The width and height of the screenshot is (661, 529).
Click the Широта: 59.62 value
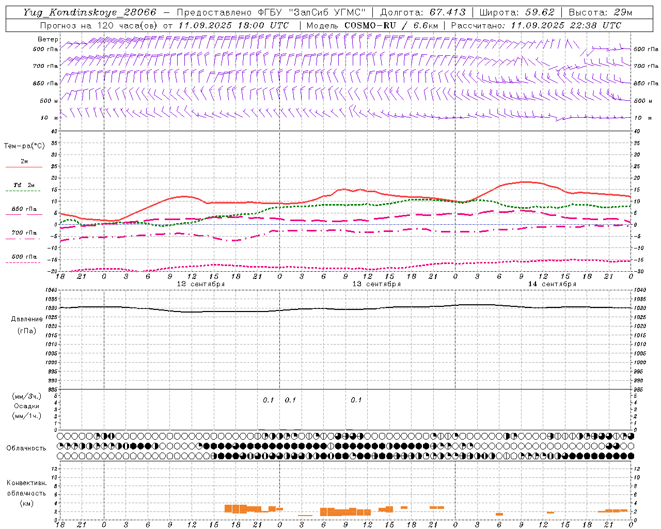517,12
